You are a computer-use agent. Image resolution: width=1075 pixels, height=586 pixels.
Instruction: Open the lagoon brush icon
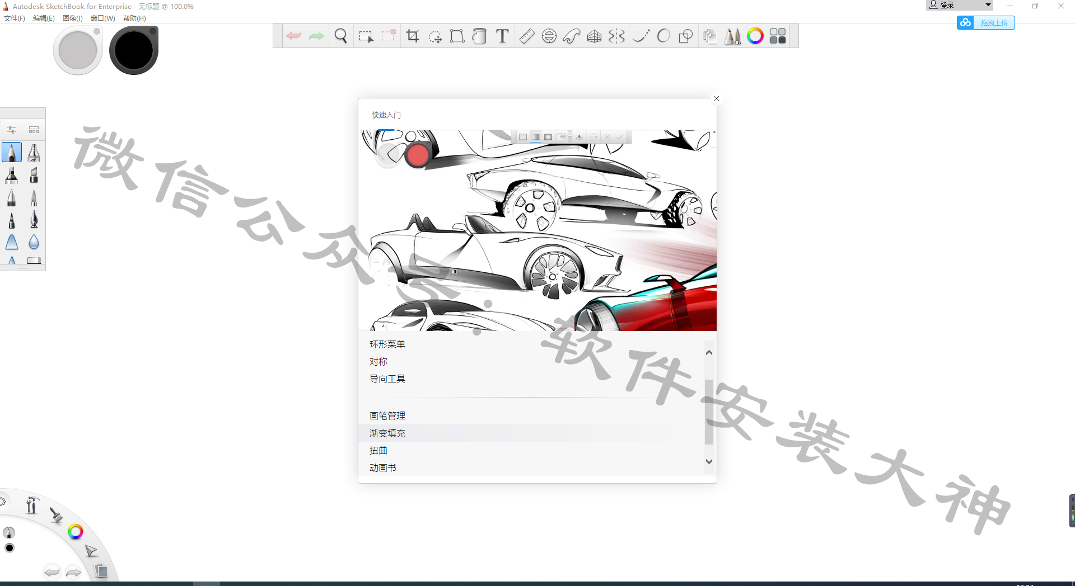(x=55, y=515)
